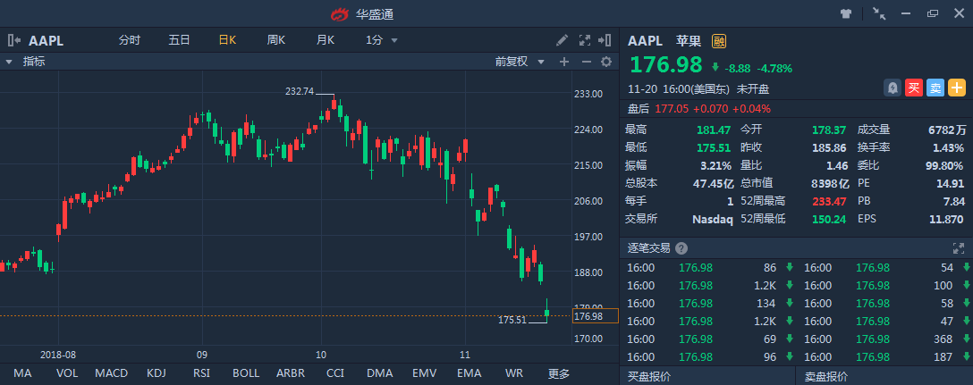Enable the WR indicator
The image size is (973, 385).
(x=514, y=373)
